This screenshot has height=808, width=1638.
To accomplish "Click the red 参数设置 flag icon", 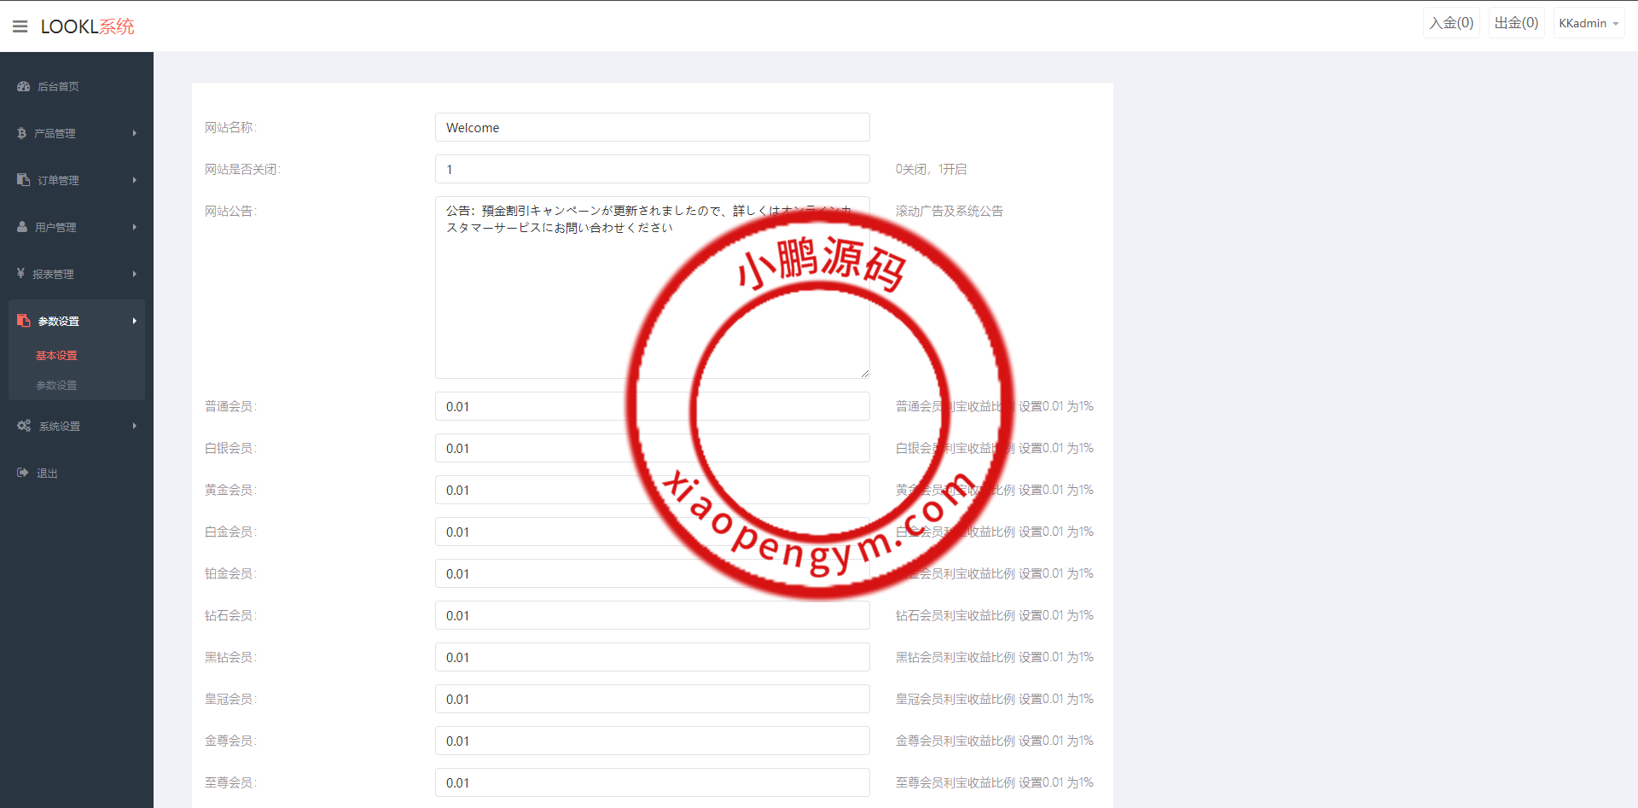I will pos(22,320).
